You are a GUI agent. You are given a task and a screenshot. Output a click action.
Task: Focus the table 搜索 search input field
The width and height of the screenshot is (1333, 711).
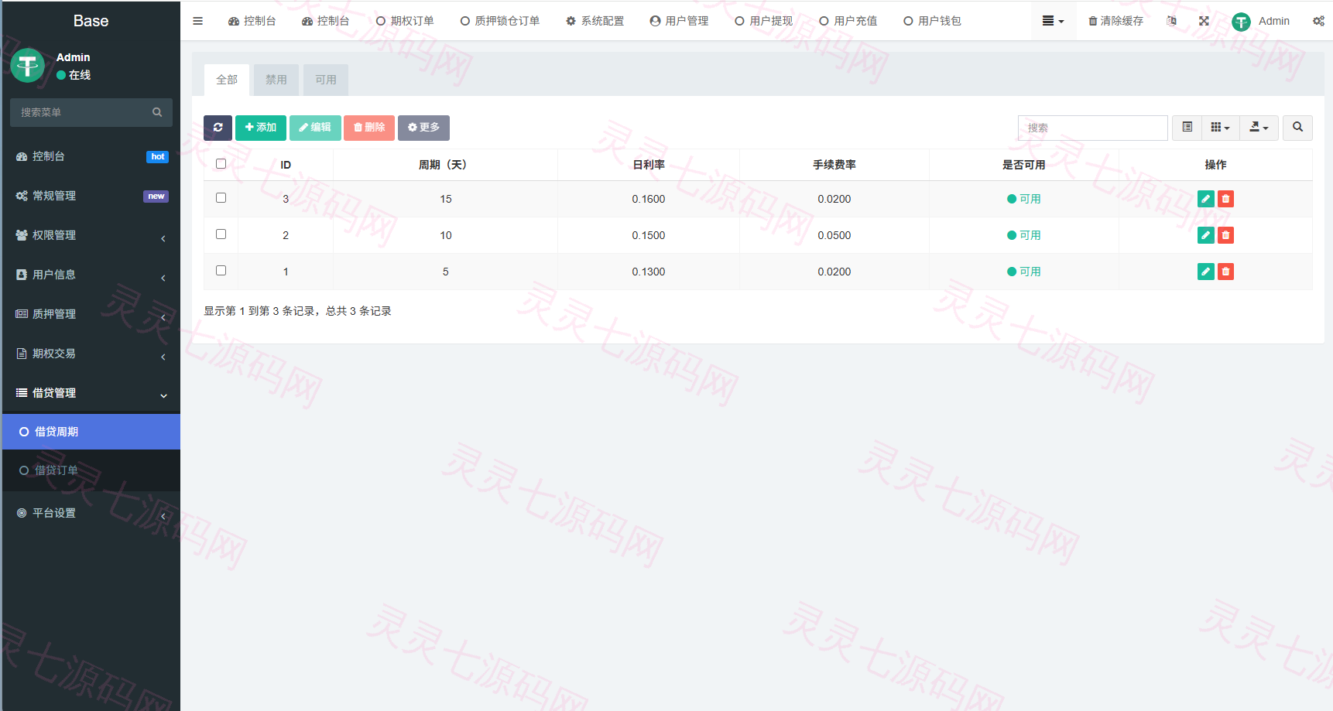tap(1092, 128)
